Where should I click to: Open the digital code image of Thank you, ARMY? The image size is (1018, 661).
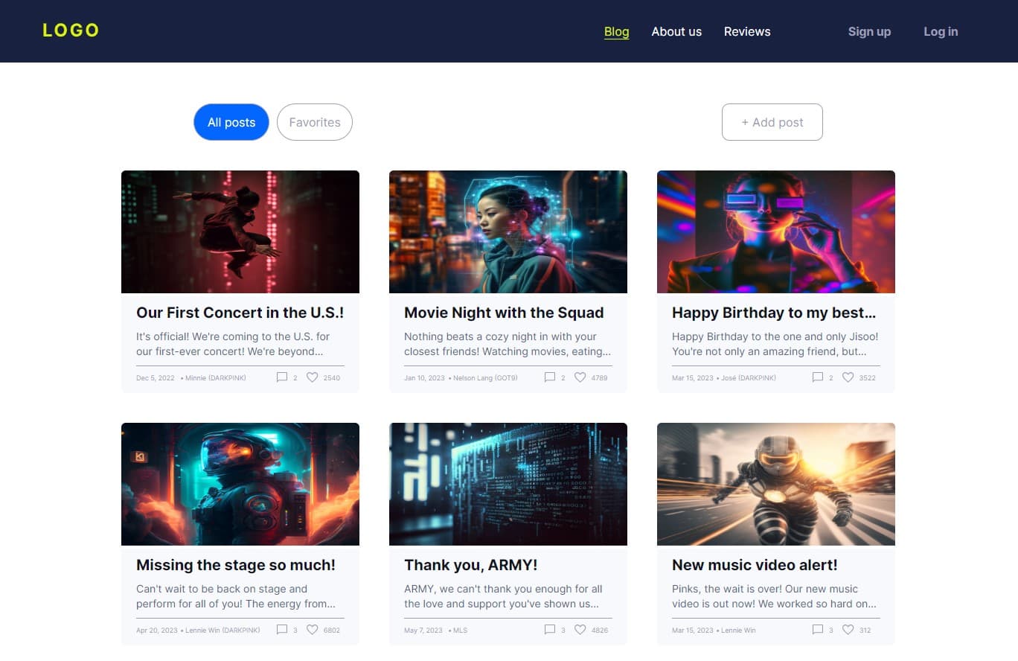(x=508, y=484)
